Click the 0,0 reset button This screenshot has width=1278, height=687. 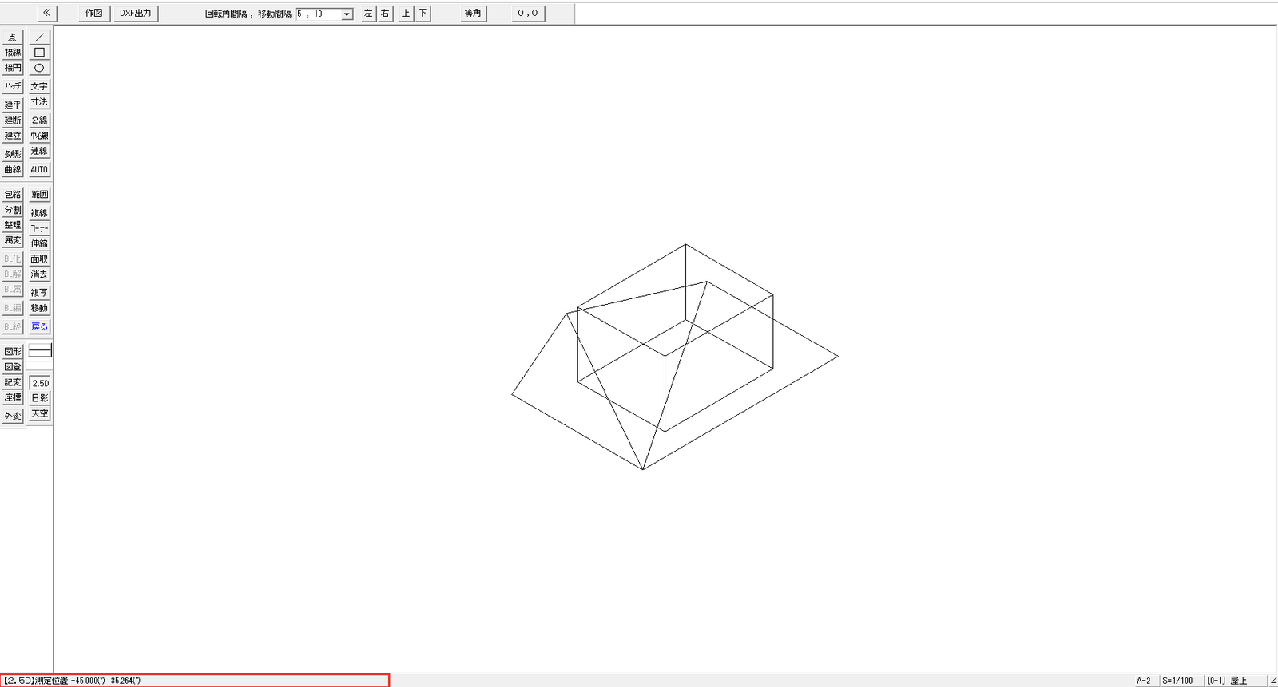[x=528, y=14]
